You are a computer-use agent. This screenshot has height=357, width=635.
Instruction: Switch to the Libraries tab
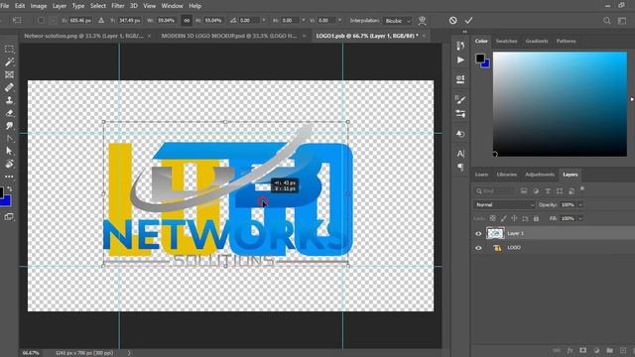[507, 175]
